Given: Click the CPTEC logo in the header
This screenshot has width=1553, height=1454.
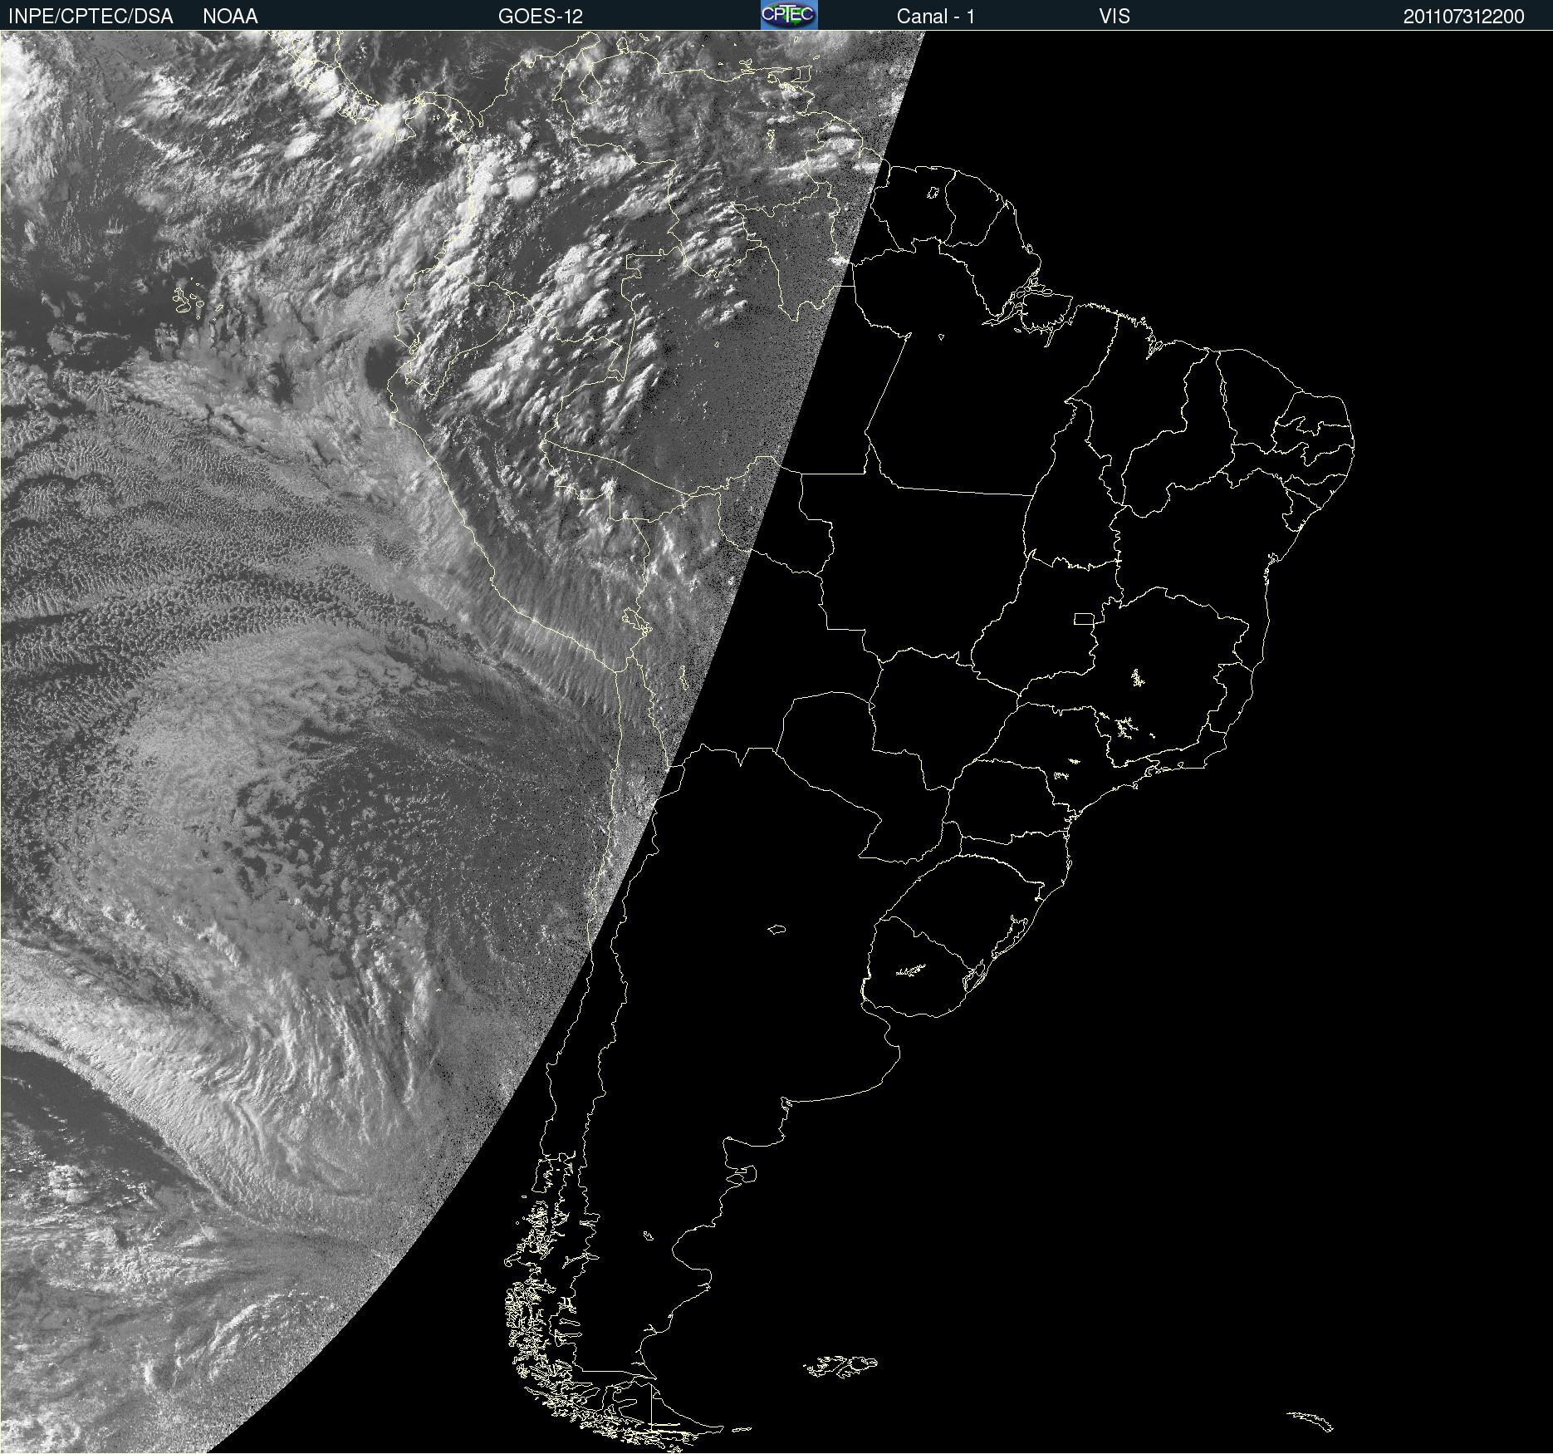Looking at the screenshot, I should [789, 15].
